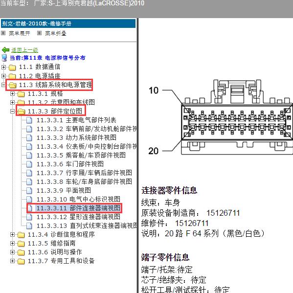The image size is (293, 293).
Task: Select 11.3.4 诊断信息和程序 tree item
Action: 61,234
